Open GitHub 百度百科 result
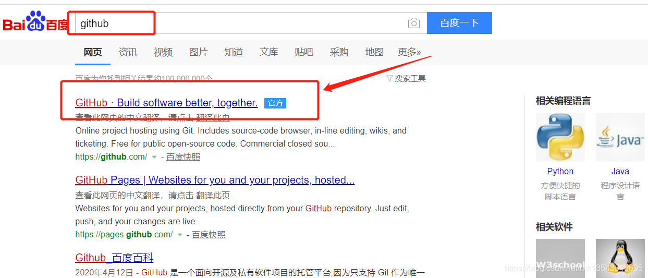648x278 pixels. click(114, 258)
